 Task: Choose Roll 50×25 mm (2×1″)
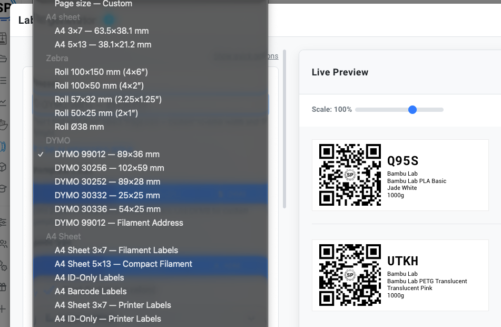[x=150, y=113]
